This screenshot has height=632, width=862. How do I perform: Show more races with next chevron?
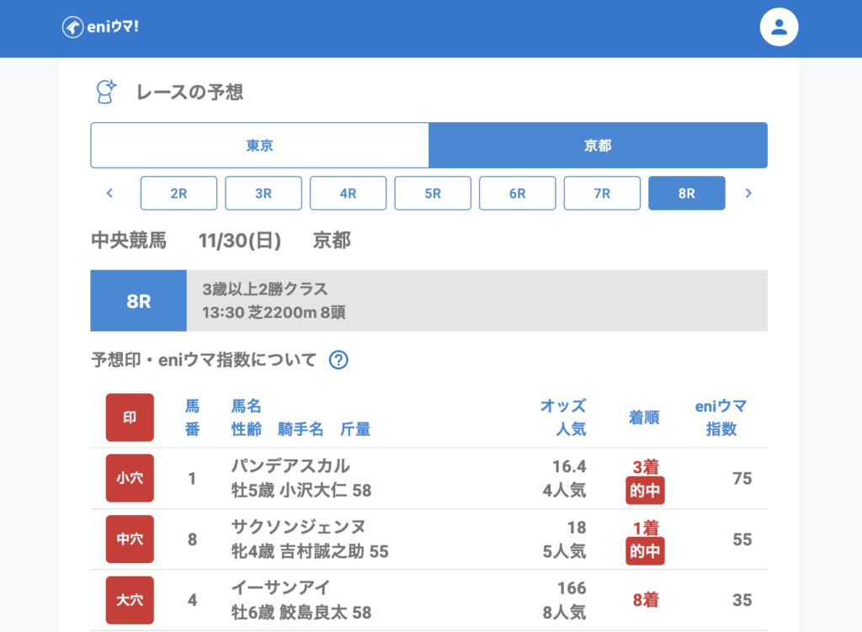(x=748, y=194)
